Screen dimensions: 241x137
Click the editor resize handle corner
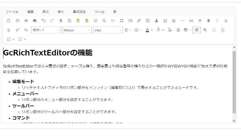234,121
